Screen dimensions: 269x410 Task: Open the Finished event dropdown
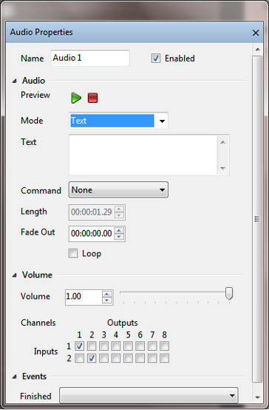coord(149,395)
